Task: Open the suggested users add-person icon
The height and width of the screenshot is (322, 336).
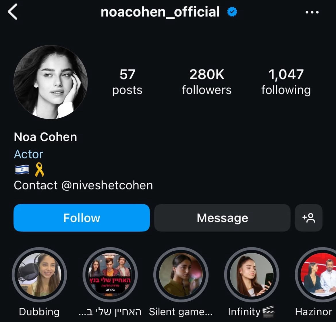Action: point(308,218)
